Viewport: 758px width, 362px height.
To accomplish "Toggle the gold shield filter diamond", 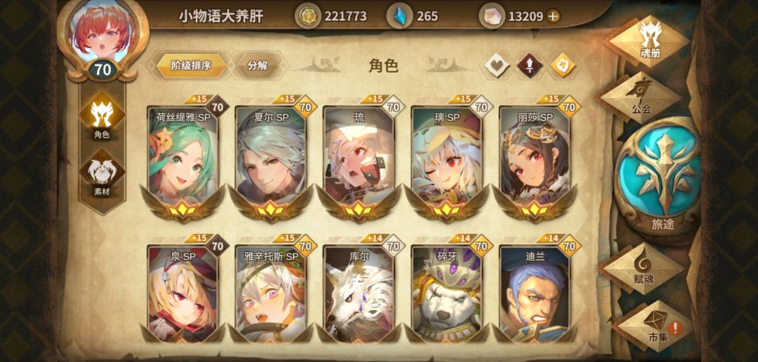I will [564, 65].
